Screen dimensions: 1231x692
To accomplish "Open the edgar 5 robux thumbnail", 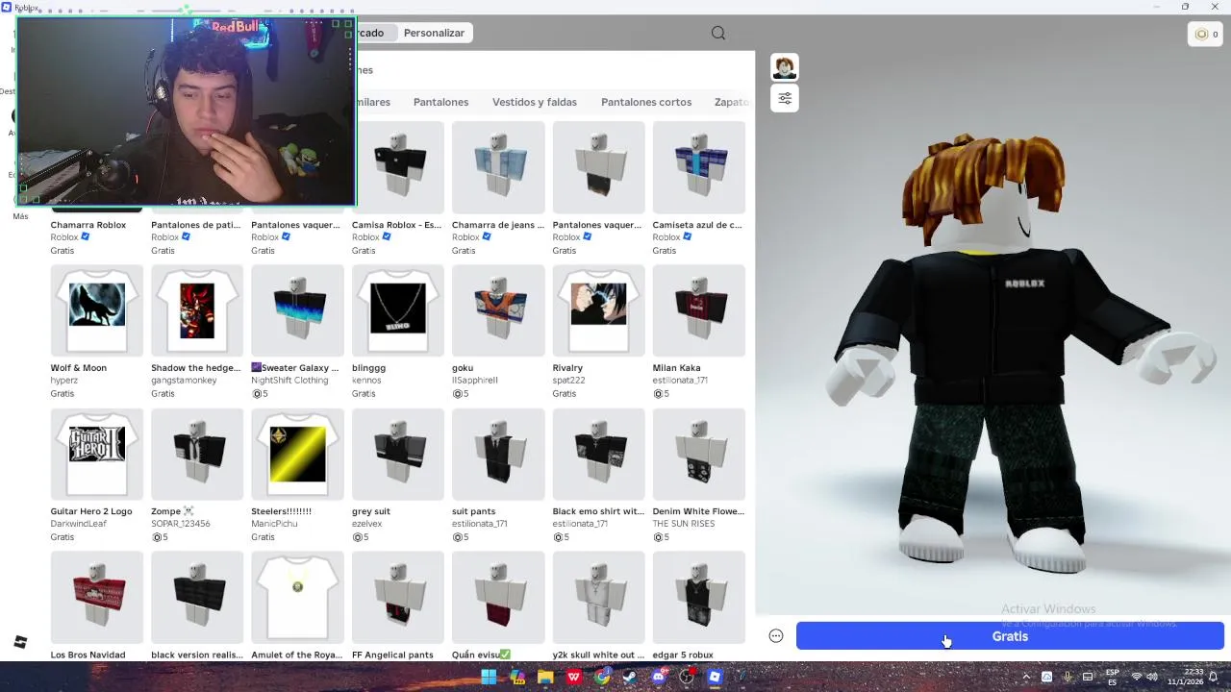I will point(699,597).
